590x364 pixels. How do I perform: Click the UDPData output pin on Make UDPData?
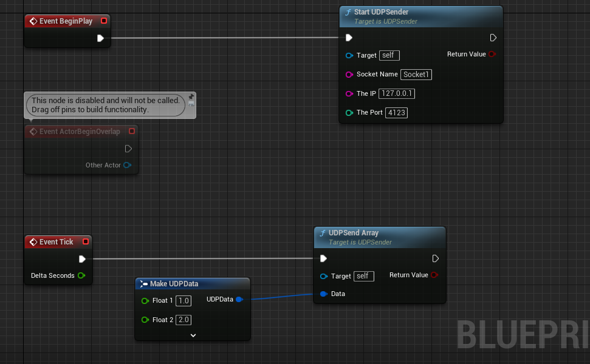[x=240, y=299]
